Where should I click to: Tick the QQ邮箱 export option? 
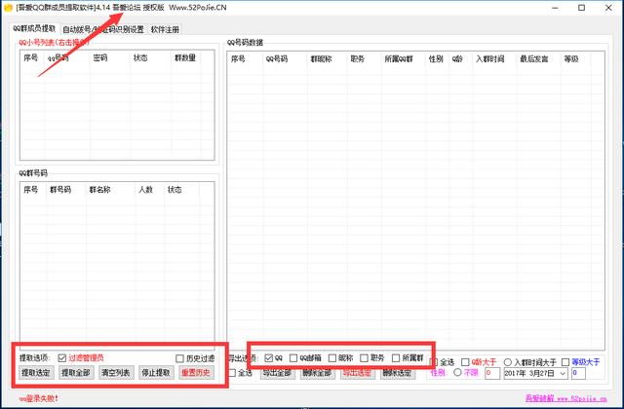tap(293, 357)
